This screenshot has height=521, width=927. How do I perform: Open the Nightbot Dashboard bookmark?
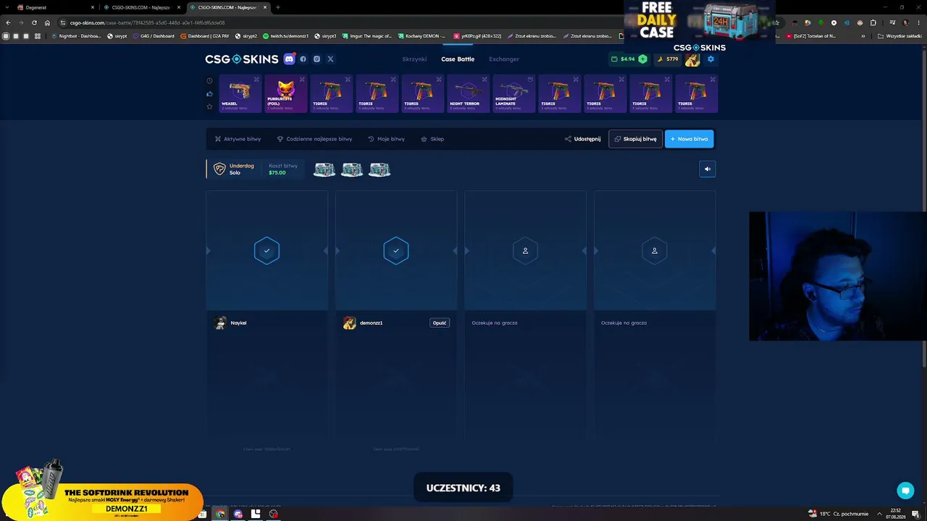coord(76,35)
